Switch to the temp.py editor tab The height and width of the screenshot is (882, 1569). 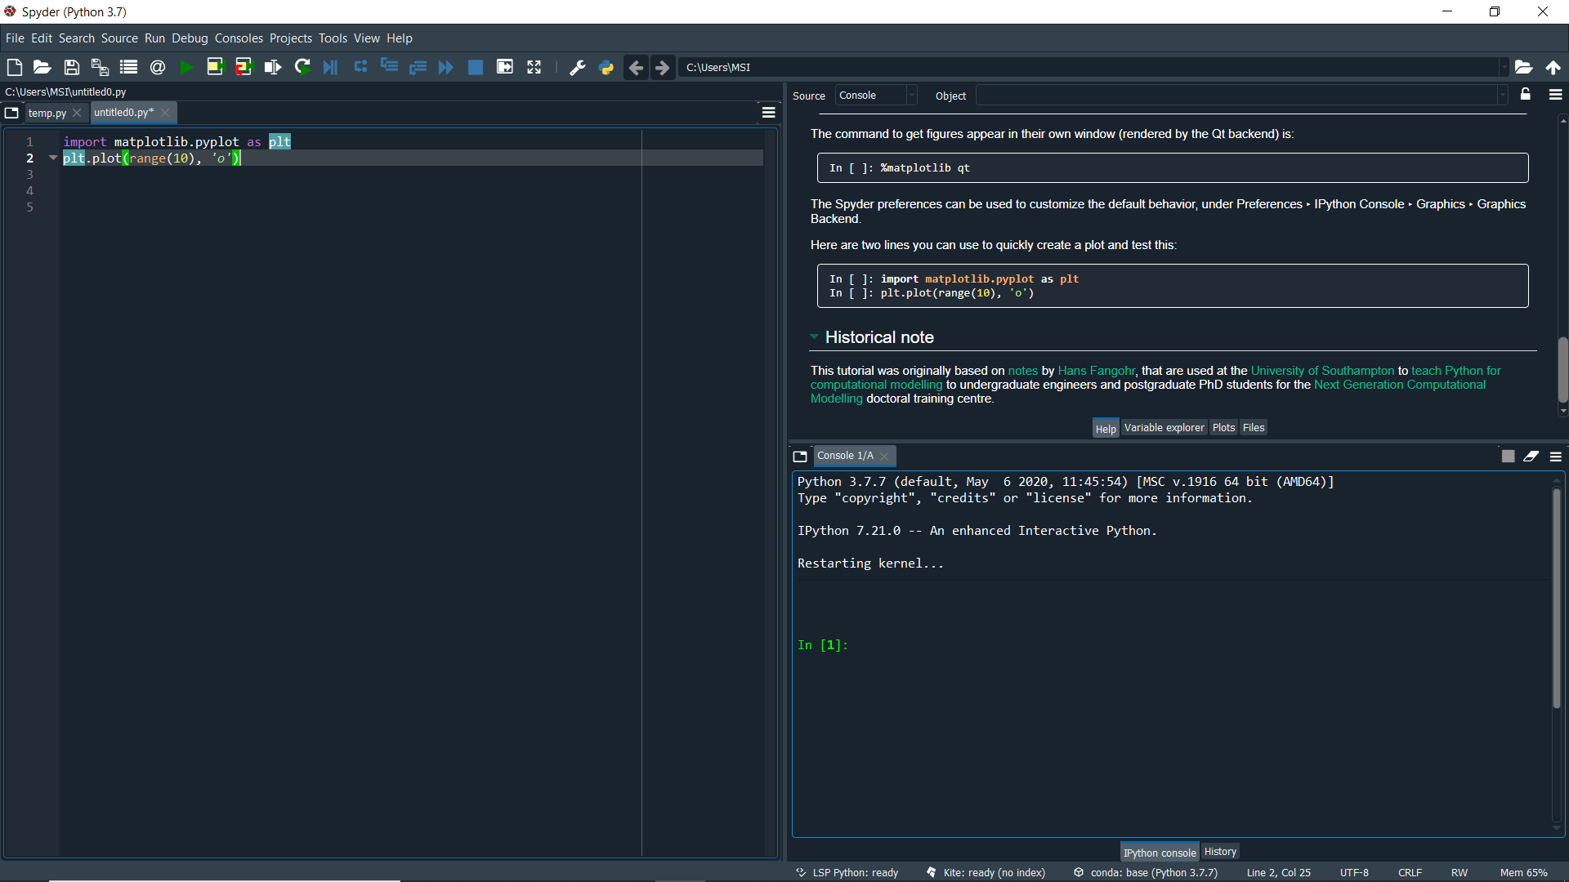[x=47, y=113]
